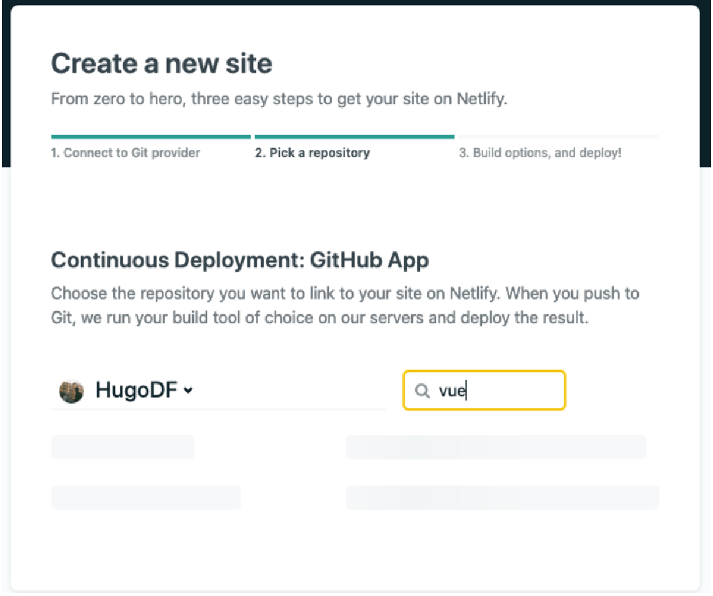Screen dimensions: 713x596
Task: Go to step 1 Connect to Git provider
Action: point(126,152)
